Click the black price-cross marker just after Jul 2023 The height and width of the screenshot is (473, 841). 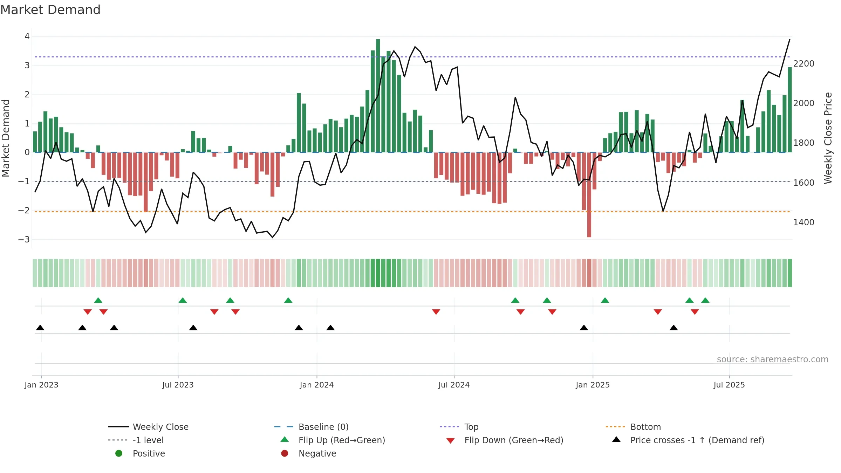click(x=193, y=328)
